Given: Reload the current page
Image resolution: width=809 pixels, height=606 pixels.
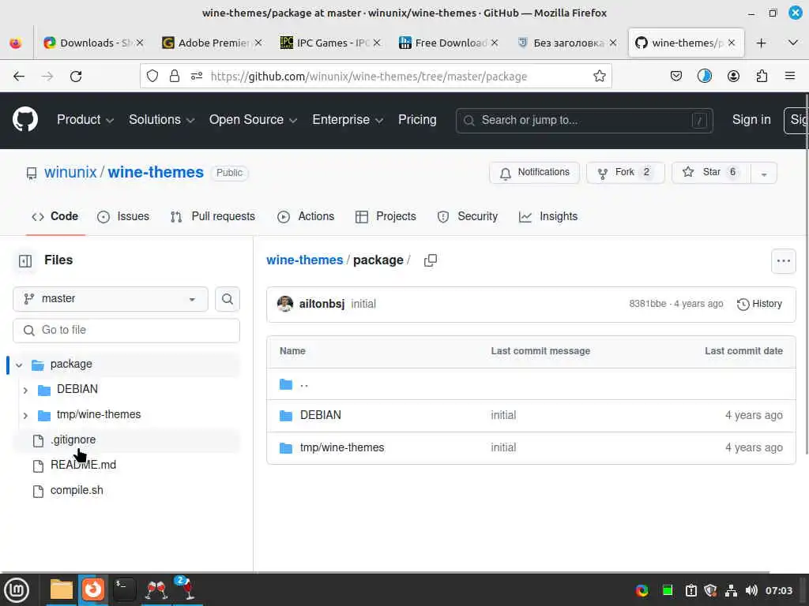Looking at the screenshot, I should pos(76,77).
